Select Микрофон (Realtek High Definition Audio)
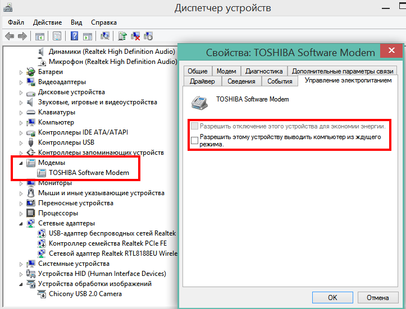The height and width of the screenshot is (309, 406). coord(113,62)
